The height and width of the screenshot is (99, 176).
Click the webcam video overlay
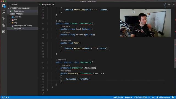point(145,23)
